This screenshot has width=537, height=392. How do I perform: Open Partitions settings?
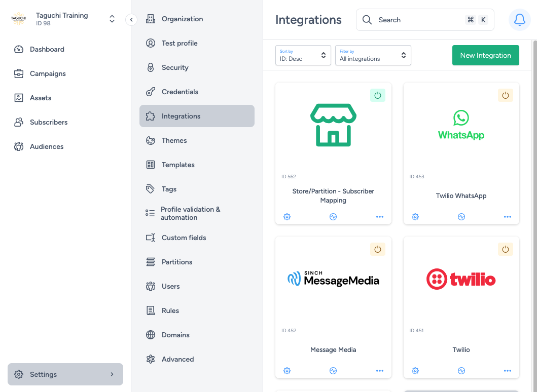pos(197,262)
